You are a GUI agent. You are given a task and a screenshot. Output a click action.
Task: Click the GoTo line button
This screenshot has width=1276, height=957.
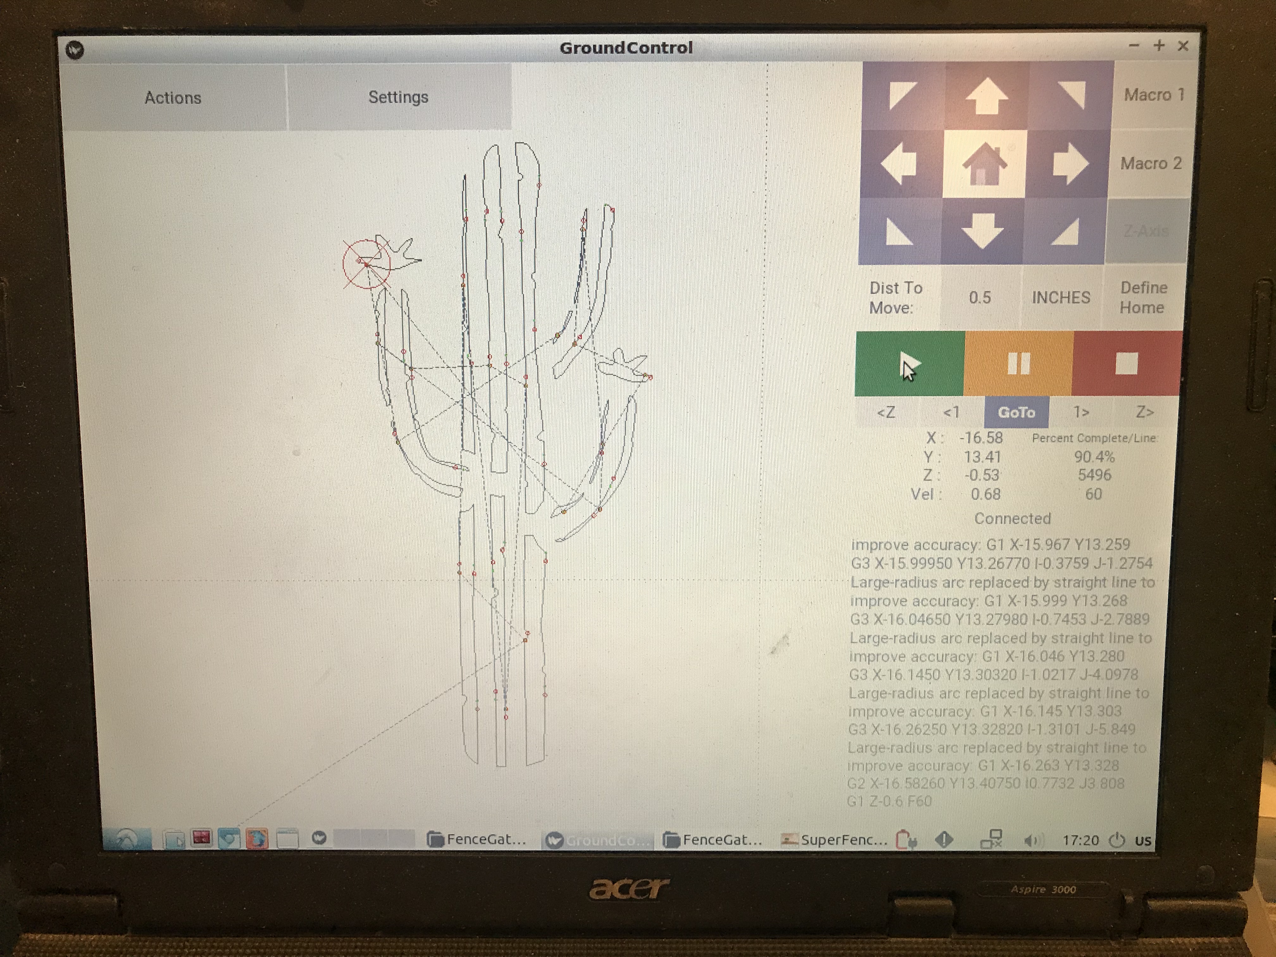click(x=1016, y=412)
